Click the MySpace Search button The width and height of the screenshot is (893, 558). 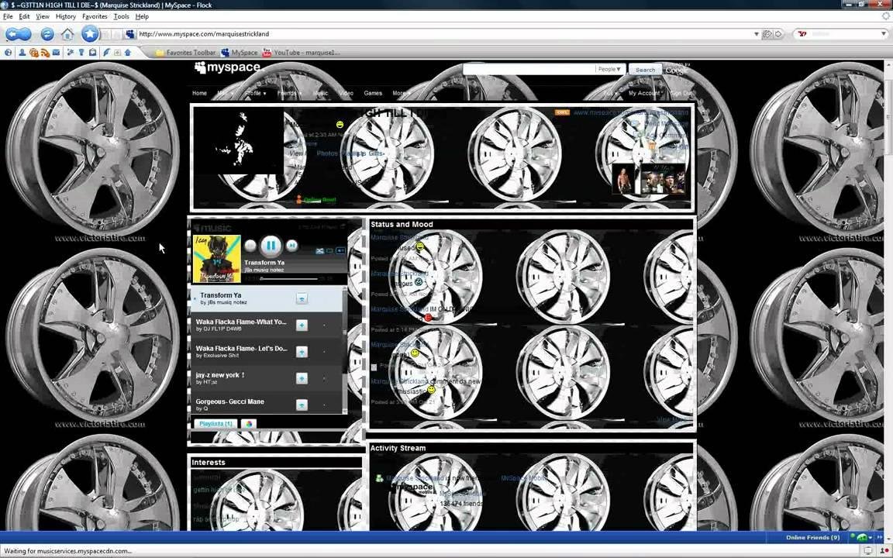pos(645,70)
